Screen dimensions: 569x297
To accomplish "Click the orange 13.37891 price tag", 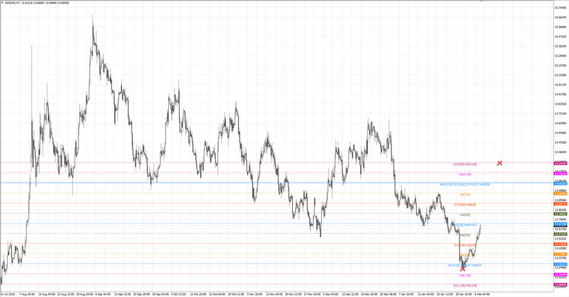I will [x=561, y=255].
